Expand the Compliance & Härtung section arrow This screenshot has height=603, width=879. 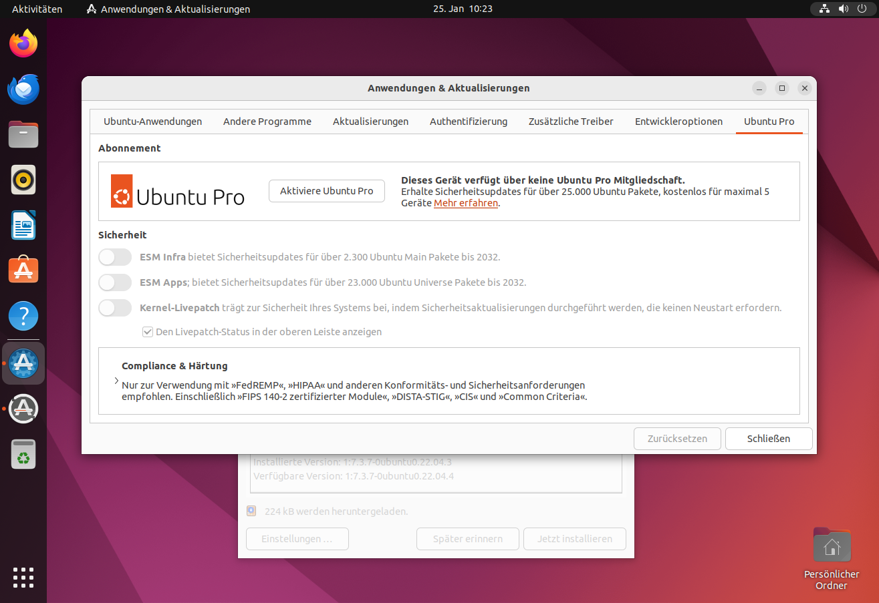click(116, 381)
